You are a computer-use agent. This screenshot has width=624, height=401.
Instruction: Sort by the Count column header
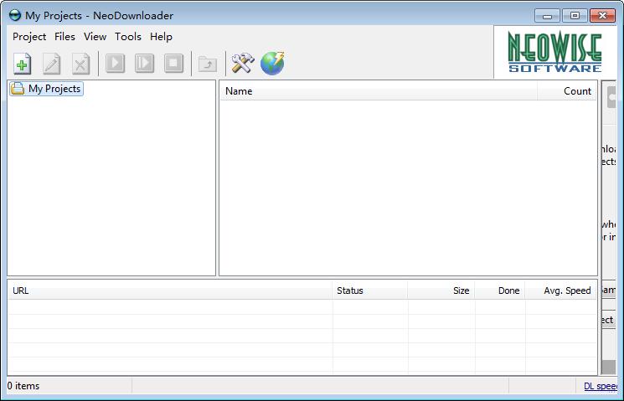567,91
